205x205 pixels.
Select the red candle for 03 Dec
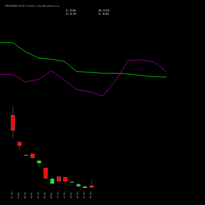coord(32,156)
